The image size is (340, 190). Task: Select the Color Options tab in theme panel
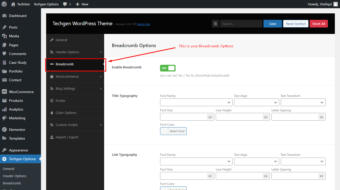pos(75,113)
